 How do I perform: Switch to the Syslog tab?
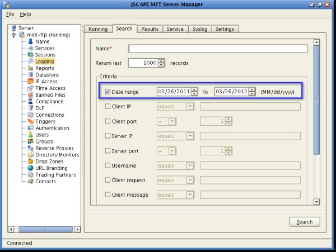click(x=200, y=29)
